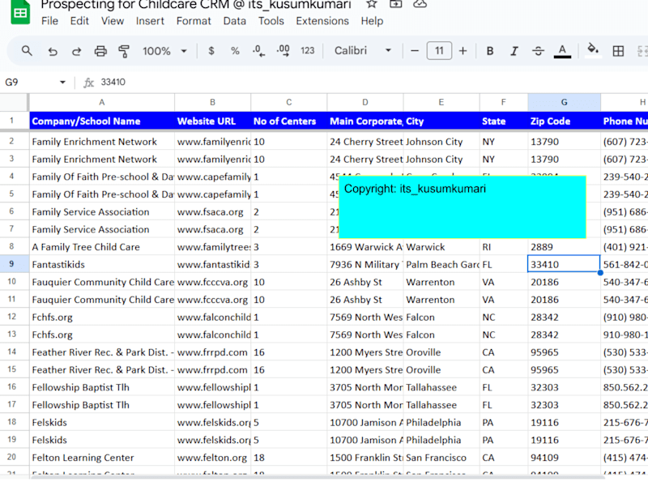648x486 pixels.
Task: Click the 'Felskids' cell in row 18
Action: (x=102, y=423)
